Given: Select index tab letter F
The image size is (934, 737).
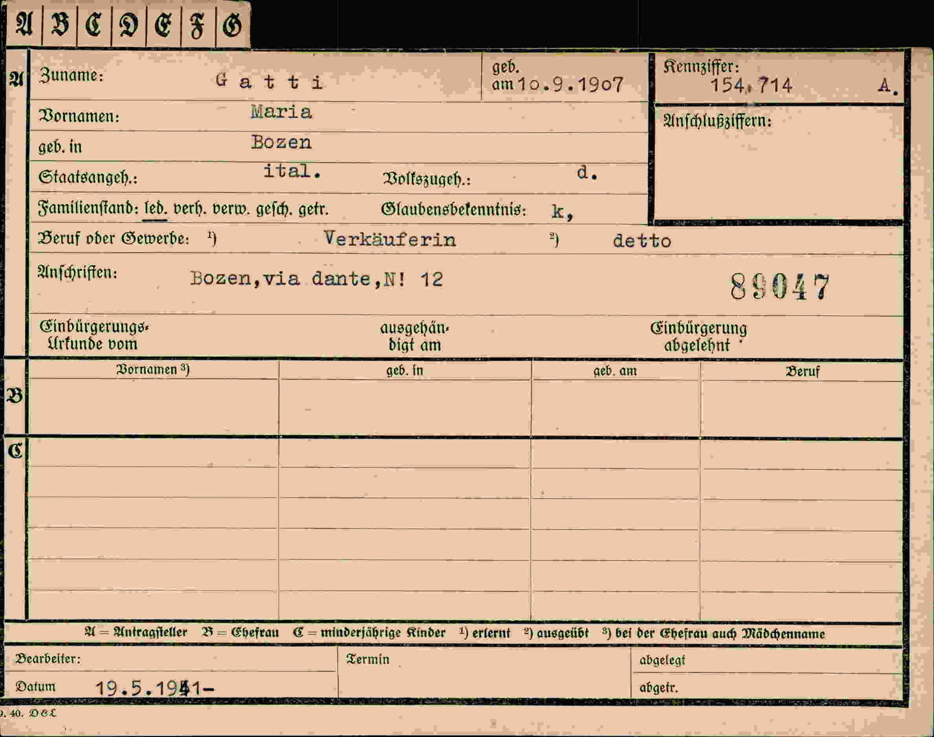Looking at the screenshot, I should [x=197, y=26].
